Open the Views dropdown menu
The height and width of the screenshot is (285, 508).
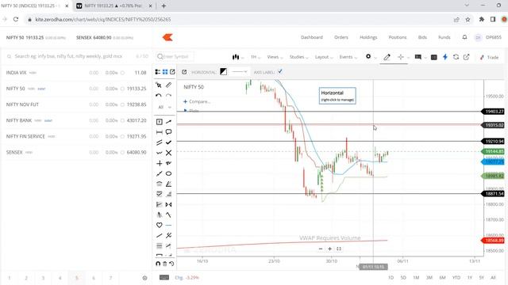point(275,57)
